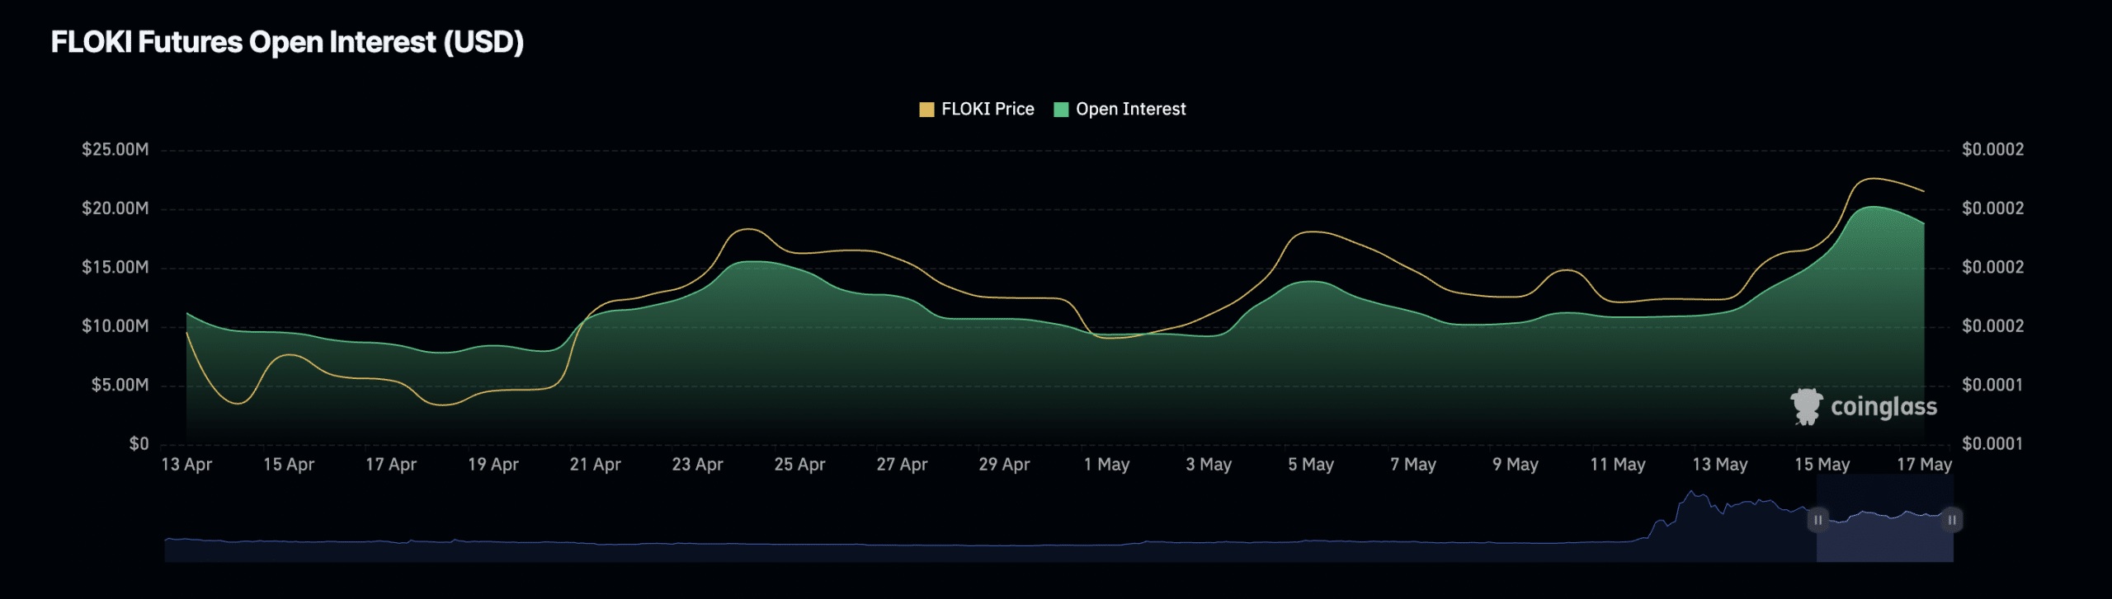Click the spike in the overview mini chart
This screenshot has height=599, width=2112.
coord(1693,494)
